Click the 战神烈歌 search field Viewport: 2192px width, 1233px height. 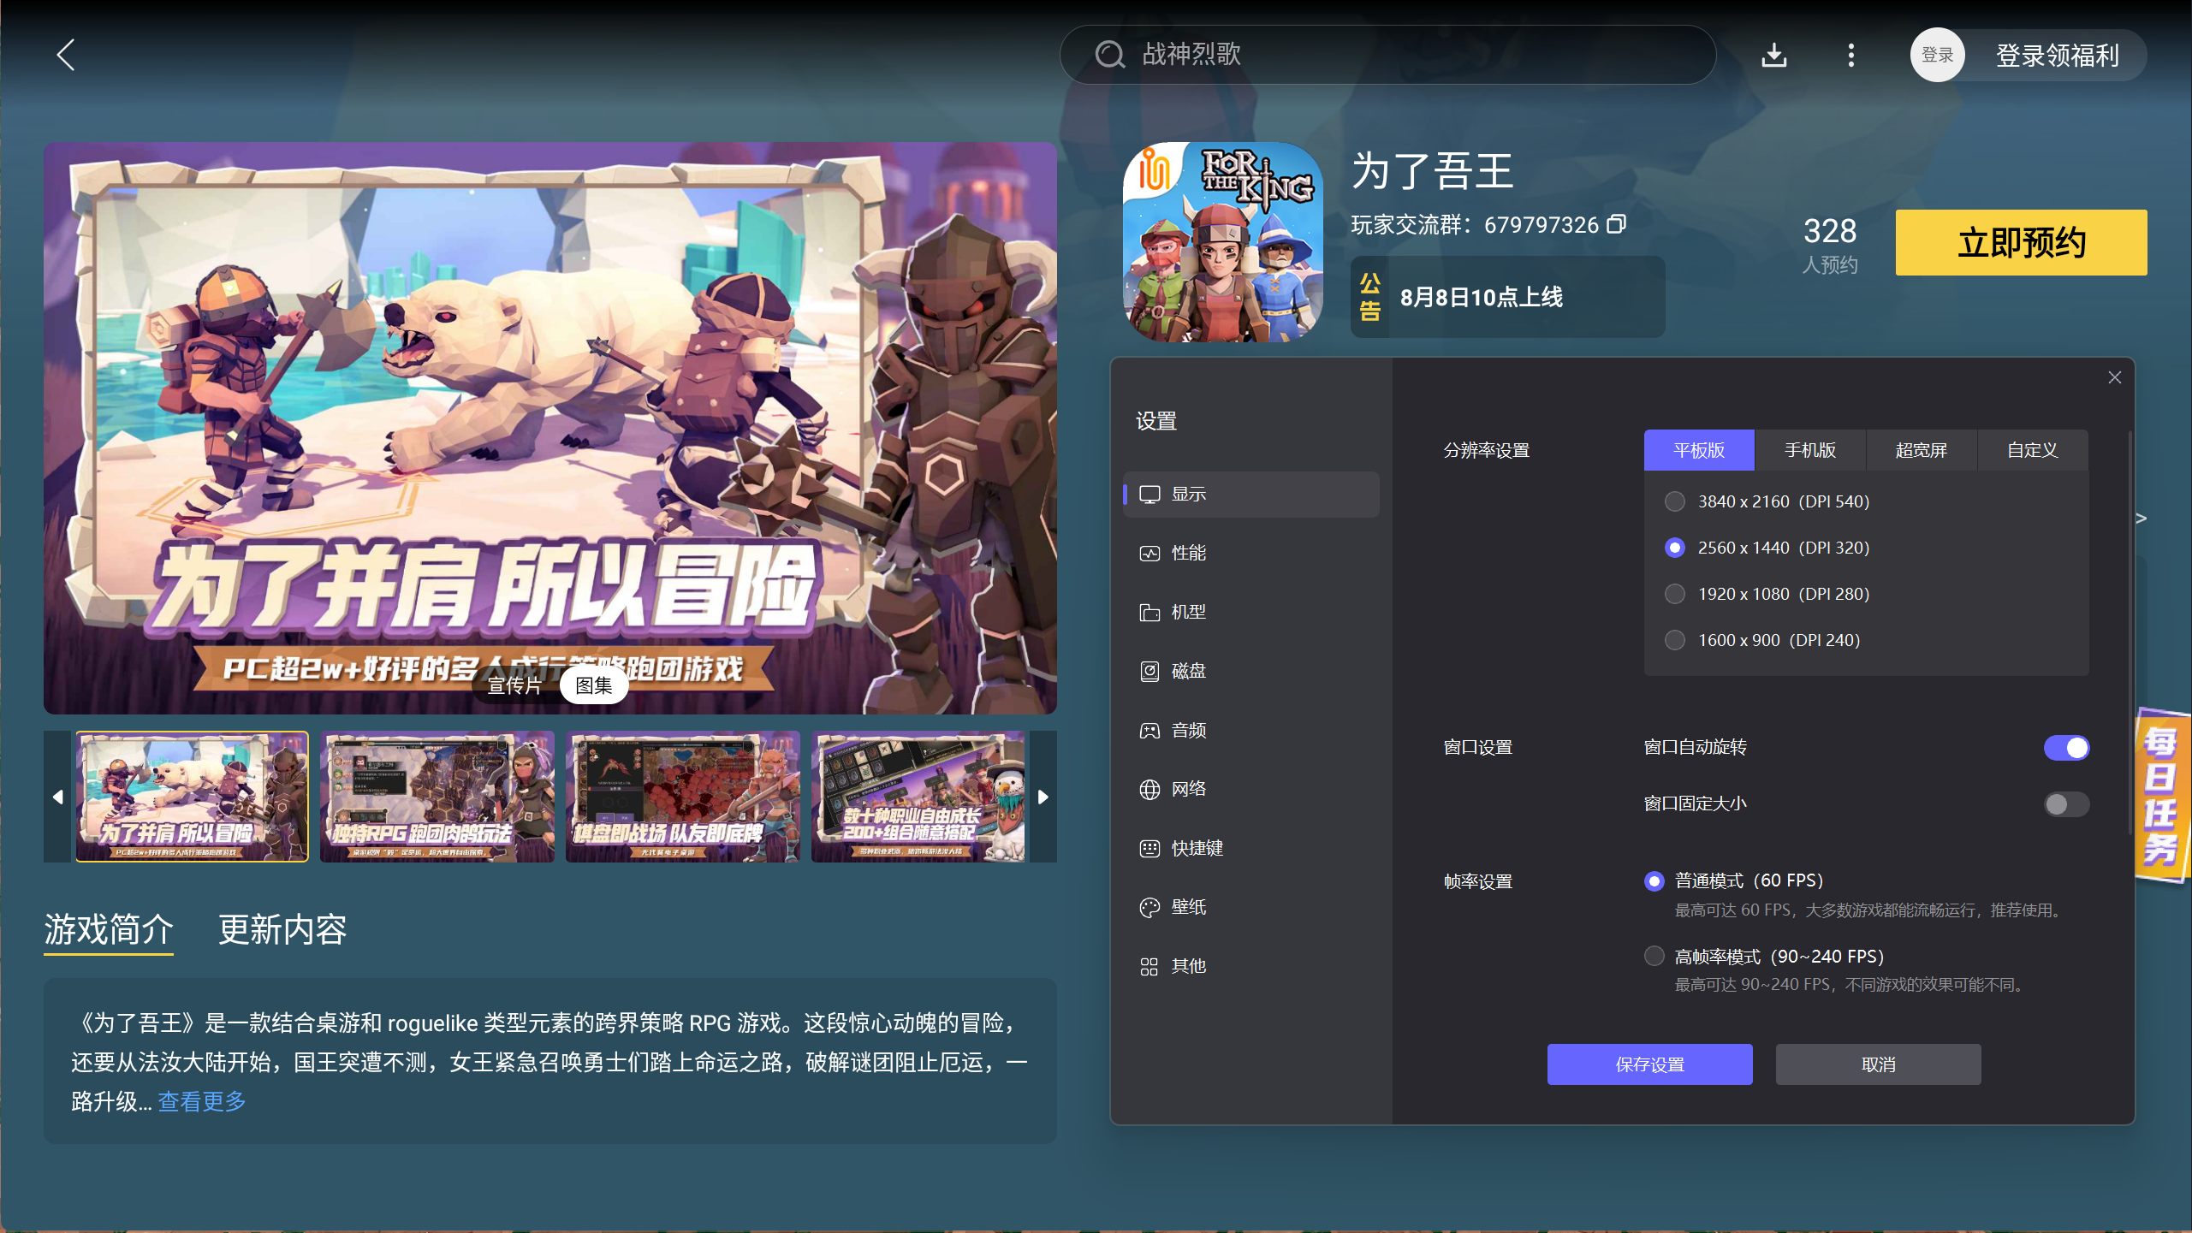(1387, 55)
